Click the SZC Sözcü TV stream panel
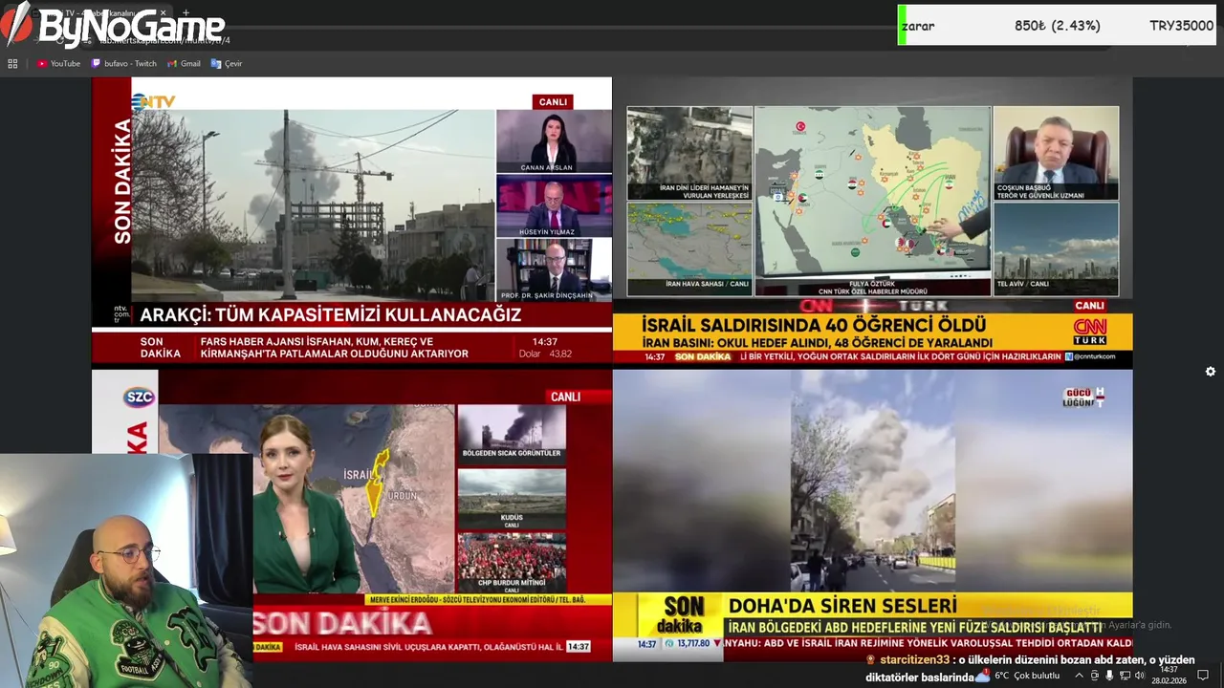Image resolution: width=1224 pixels, height=688 pixels. point(351,516)
